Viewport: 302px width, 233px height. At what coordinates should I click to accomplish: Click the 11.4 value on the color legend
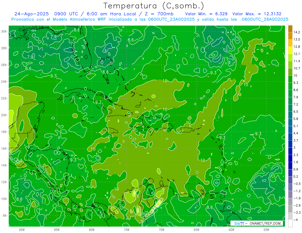pyautogui.click(x=297, y=61)
